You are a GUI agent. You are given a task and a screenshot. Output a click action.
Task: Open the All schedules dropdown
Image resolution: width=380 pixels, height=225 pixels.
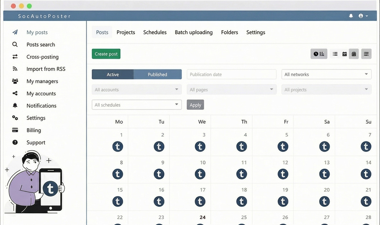(136, 104)
